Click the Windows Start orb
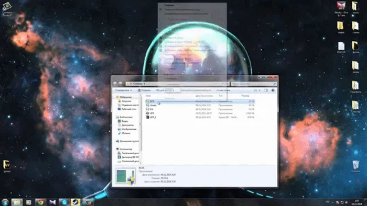Viewport: 367px width, 206px height. pyautogui.click(x=5, y=202)
